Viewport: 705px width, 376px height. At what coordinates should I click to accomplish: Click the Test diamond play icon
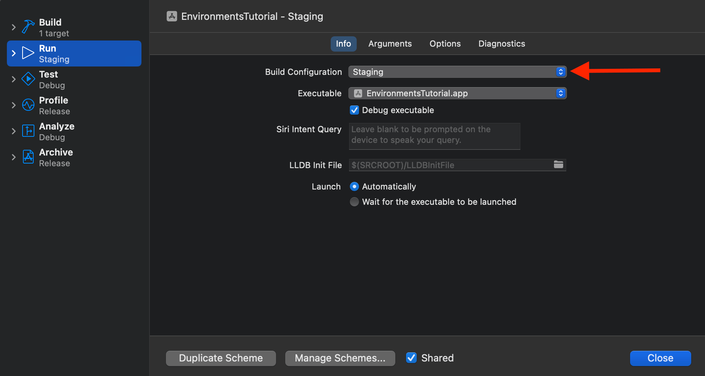point(28,79)
